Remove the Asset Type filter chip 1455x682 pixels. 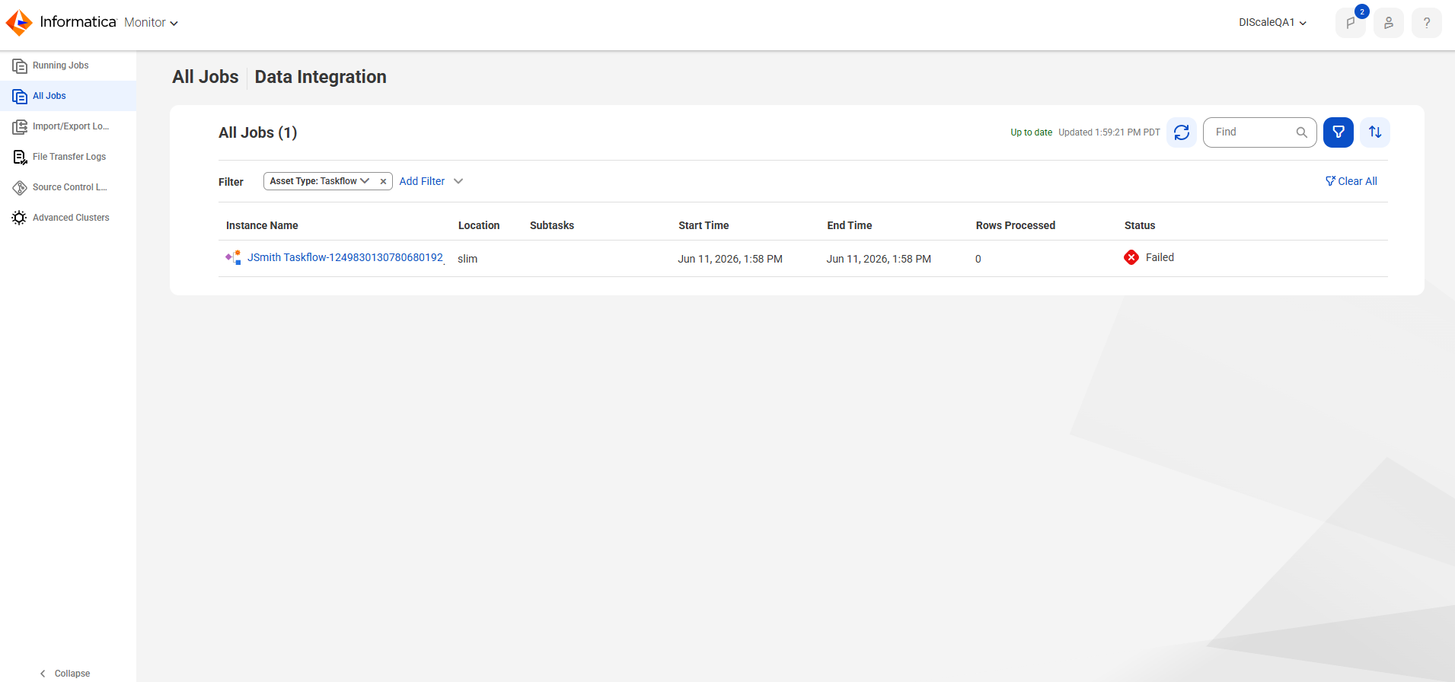383,181
